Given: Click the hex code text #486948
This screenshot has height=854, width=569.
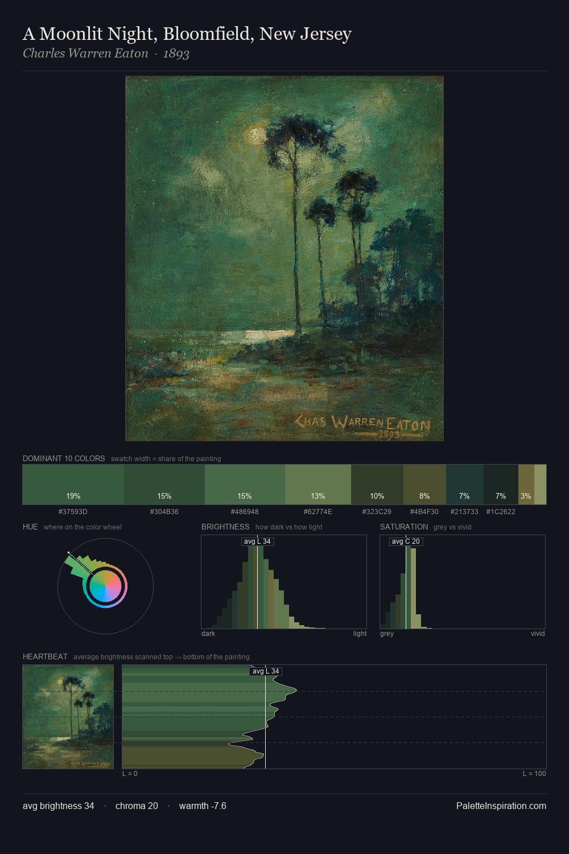Looking at the screenshot, I should click(245, 512).
